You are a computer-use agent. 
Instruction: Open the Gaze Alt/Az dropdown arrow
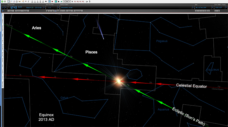[212, 7]
